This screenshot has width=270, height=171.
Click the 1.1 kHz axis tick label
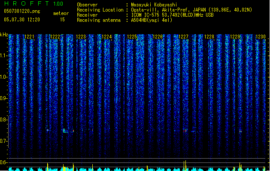[3, 56]
